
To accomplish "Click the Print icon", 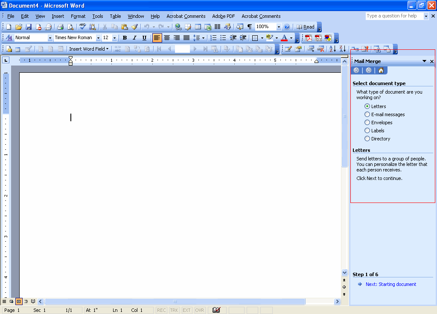I will 61,27.
